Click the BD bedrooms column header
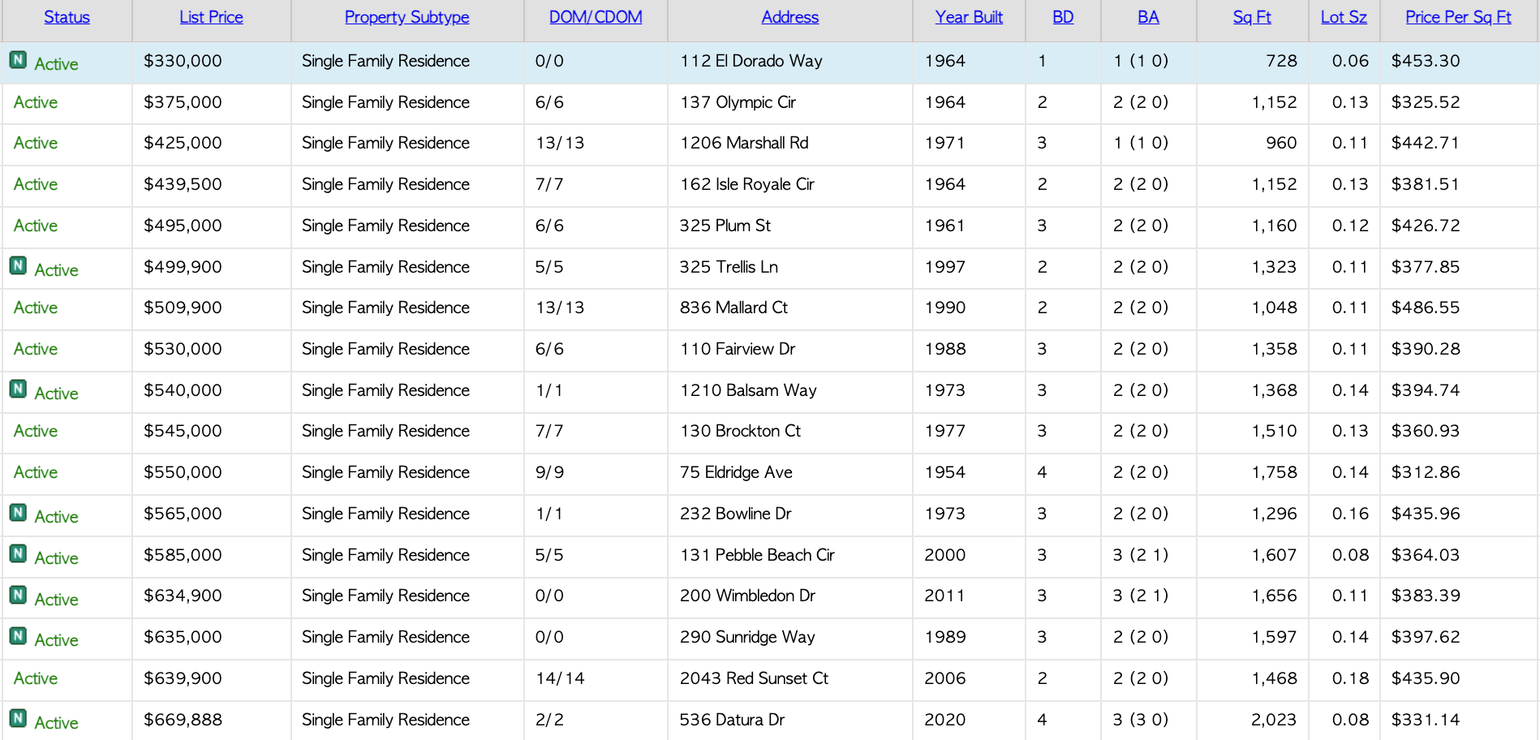This screenshot has height=740, width=1540. pos(1063,17)
